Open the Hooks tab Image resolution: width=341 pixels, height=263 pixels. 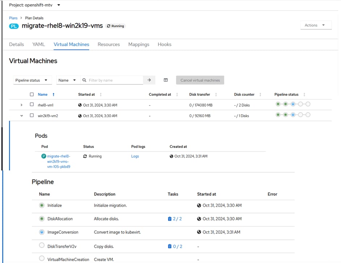tap(165, 44)
